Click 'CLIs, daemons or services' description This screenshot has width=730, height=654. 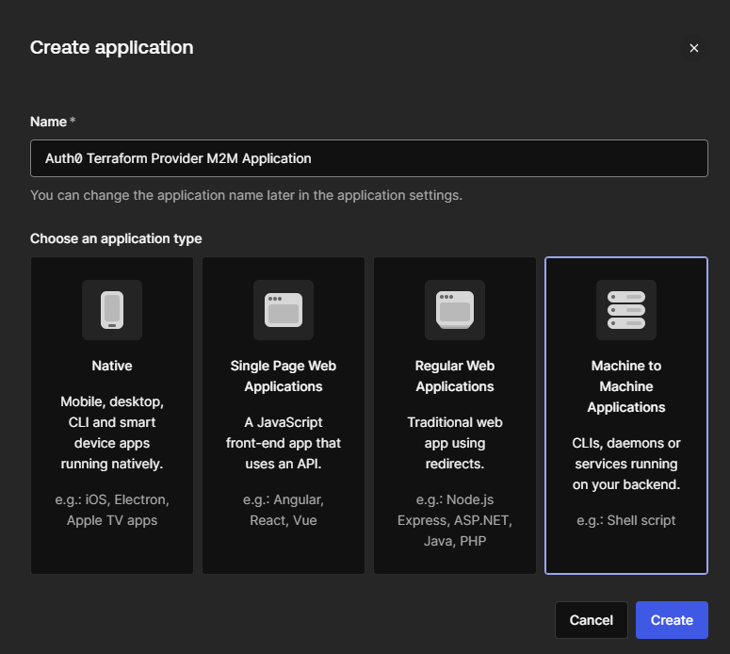coord(626,464)
